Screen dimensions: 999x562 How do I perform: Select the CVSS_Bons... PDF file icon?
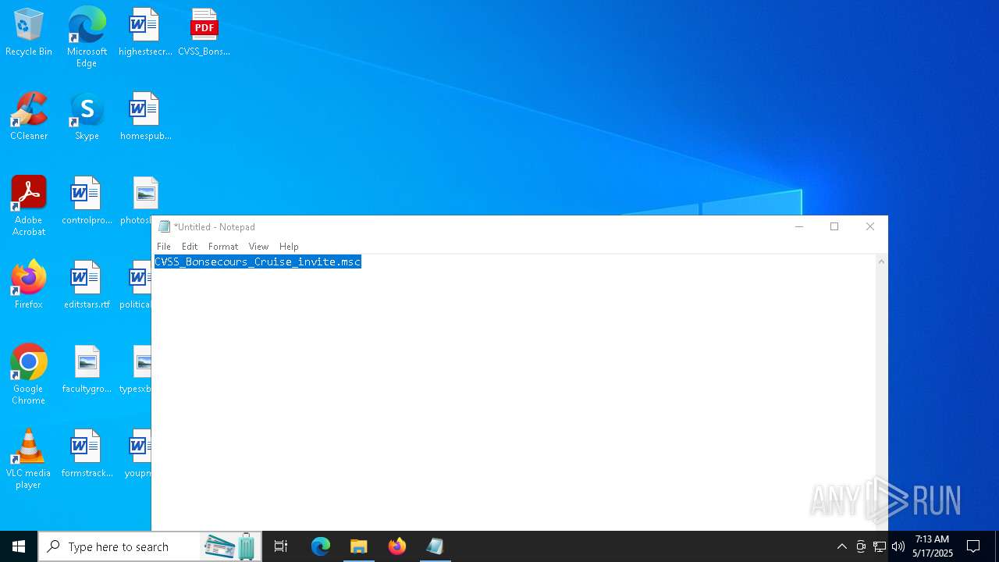pyautogui.click(x=204, y=33)
